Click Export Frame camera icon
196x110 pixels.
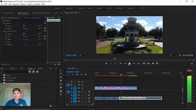tap(153, 64)
